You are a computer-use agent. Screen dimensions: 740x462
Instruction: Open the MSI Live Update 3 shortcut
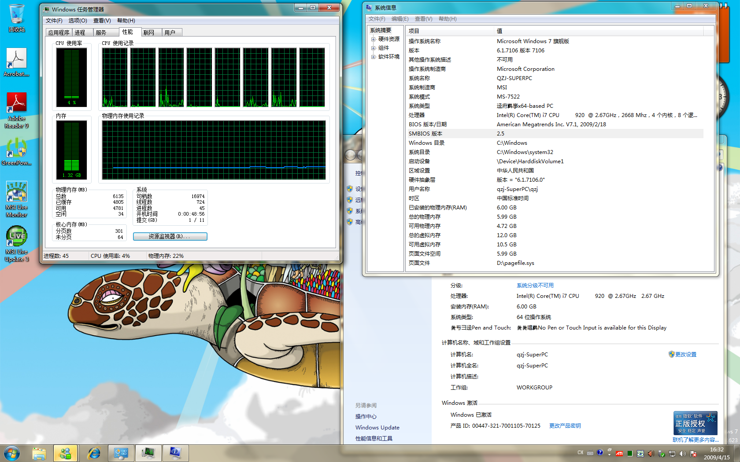pyautogui.click(x=17, y=244)
